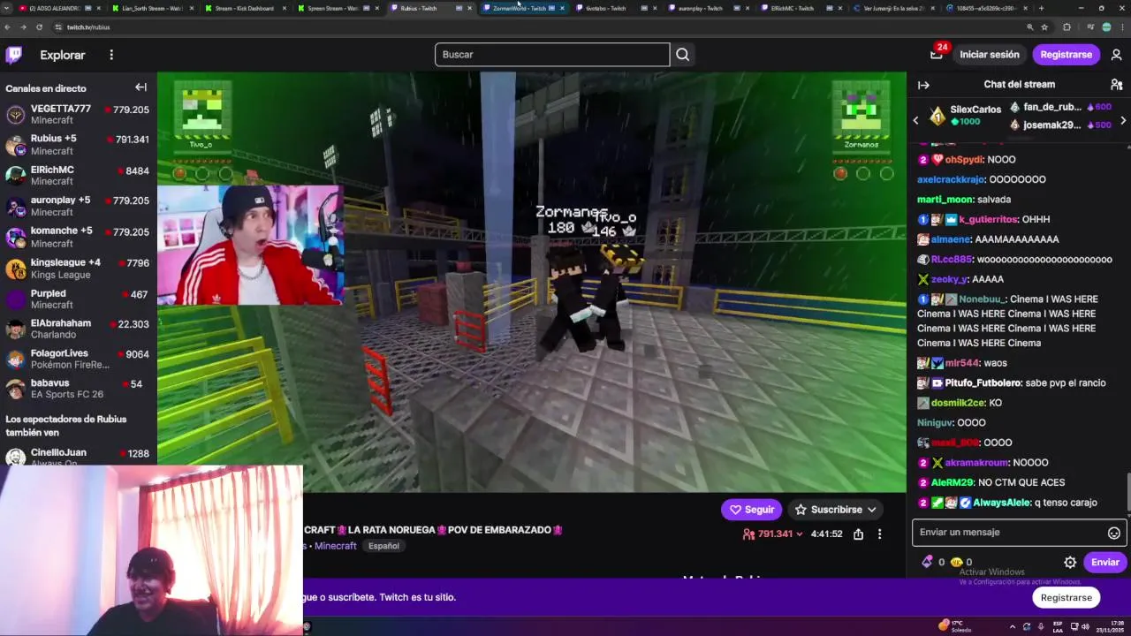Open Rubius +5 channel in sidebar
Screen dimensions: 1131x636
(x=78, y=144)
